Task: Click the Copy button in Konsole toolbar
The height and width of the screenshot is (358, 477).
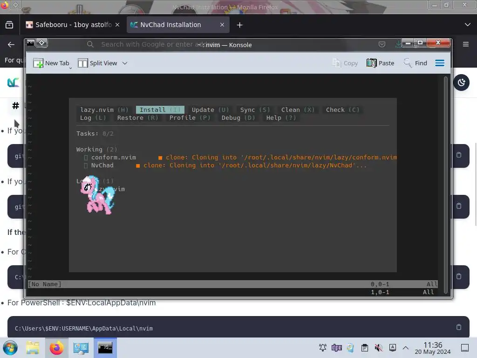Action: [345, 63]
